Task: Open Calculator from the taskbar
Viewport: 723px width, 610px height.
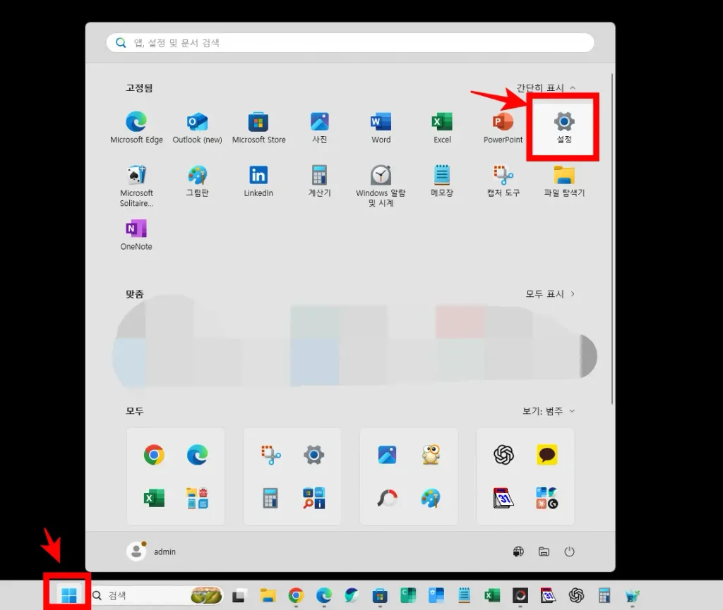Action: (x=604, y=596)
